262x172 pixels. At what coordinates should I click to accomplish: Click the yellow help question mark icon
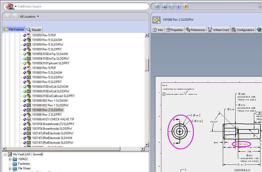pos(185,7)
